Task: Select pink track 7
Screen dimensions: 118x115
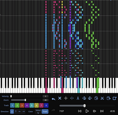Action: tap(41, 105)
